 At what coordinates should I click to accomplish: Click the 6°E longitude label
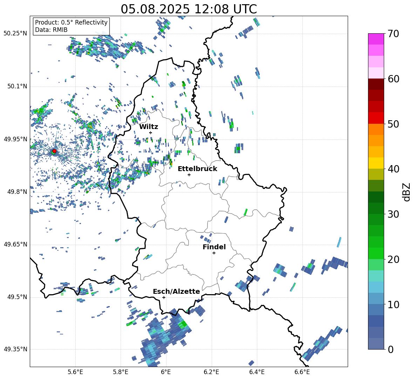coord(166,372)
